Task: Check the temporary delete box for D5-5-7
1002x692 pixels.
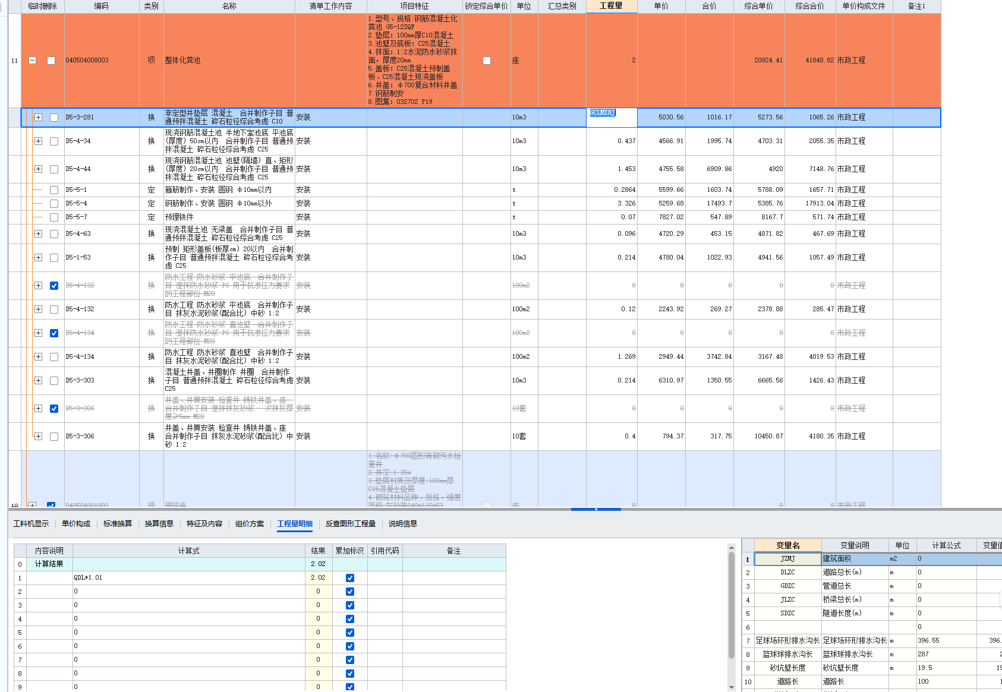Action: tap(54, 217)
